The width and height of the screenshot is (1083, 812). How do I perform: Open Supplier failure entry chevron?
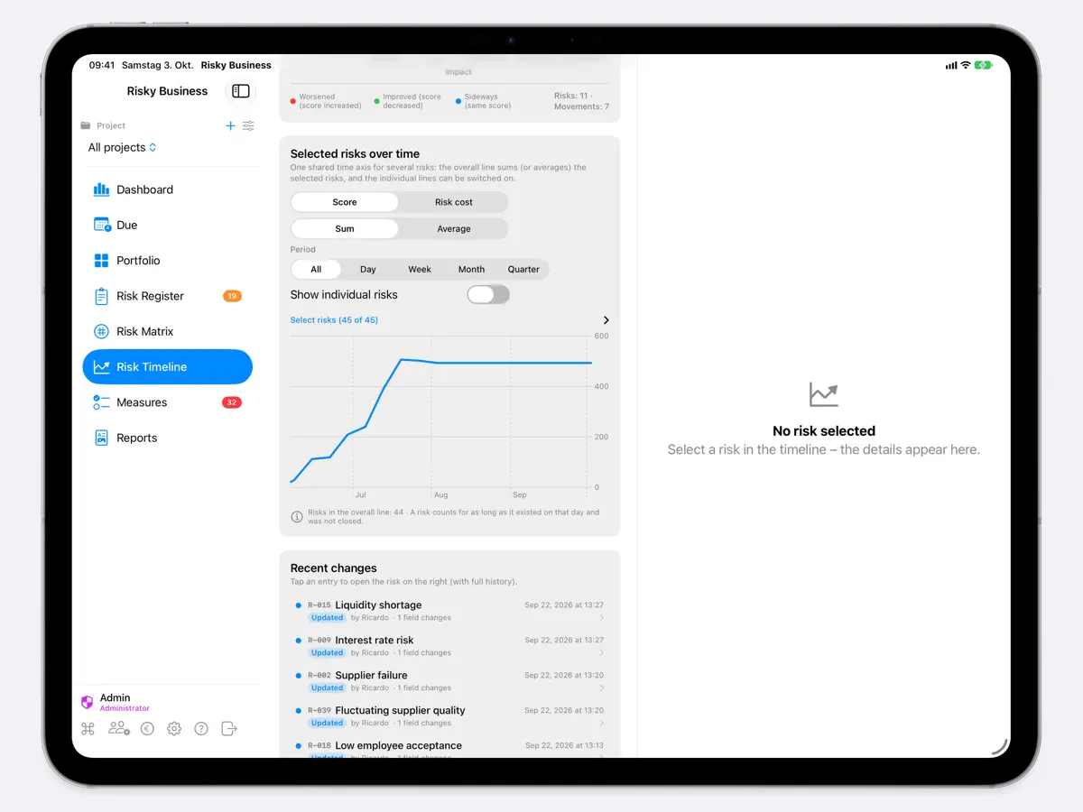[x=602, y=688]
